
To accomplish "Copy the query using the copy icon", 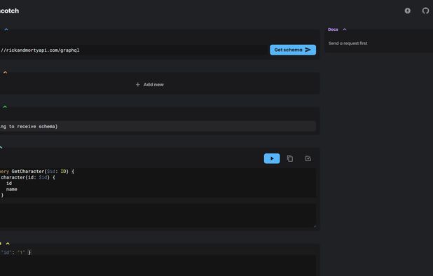I will coord(289,158).
